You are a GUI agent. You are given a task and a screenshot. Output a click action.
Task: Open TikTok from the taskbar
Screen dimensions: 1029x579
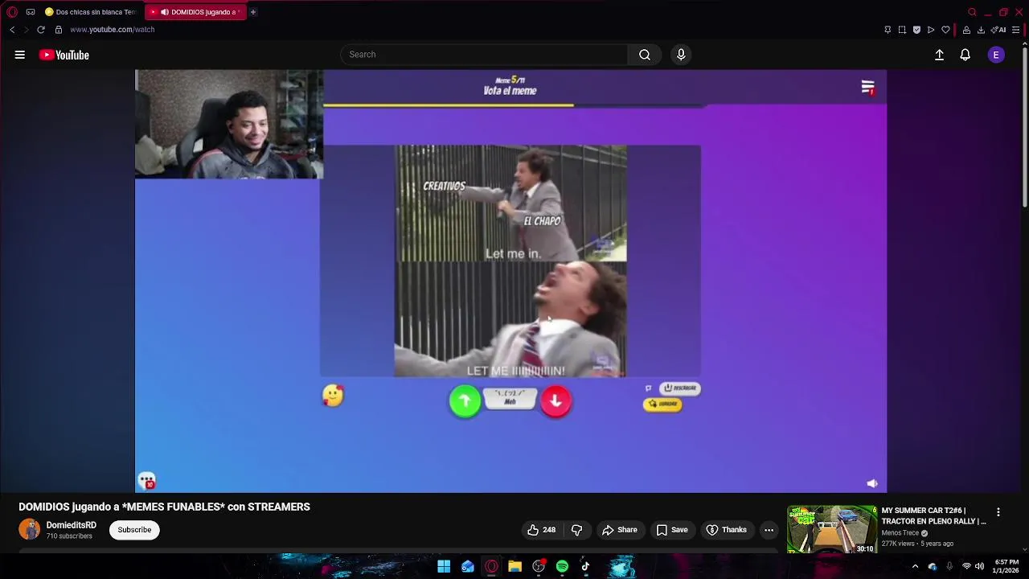click(585, 567)
